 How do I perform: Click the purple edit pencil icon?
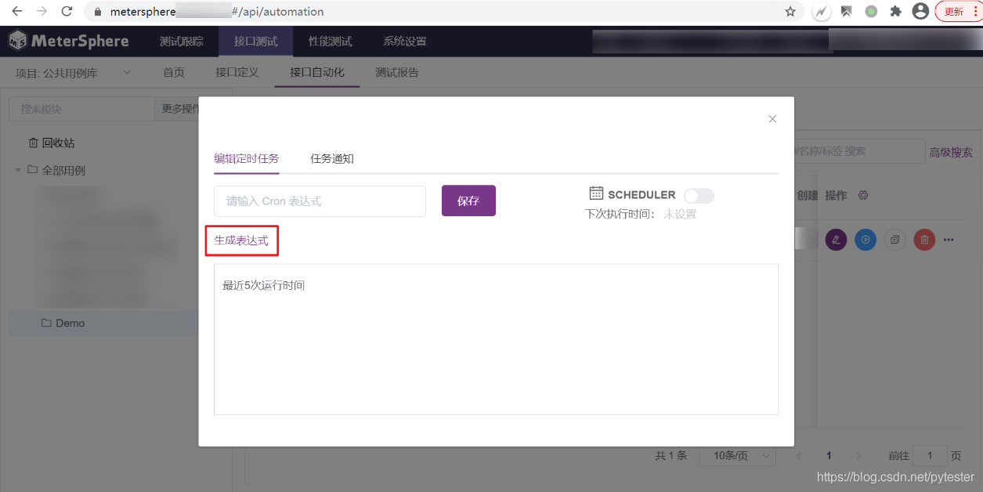pos(836,240)
